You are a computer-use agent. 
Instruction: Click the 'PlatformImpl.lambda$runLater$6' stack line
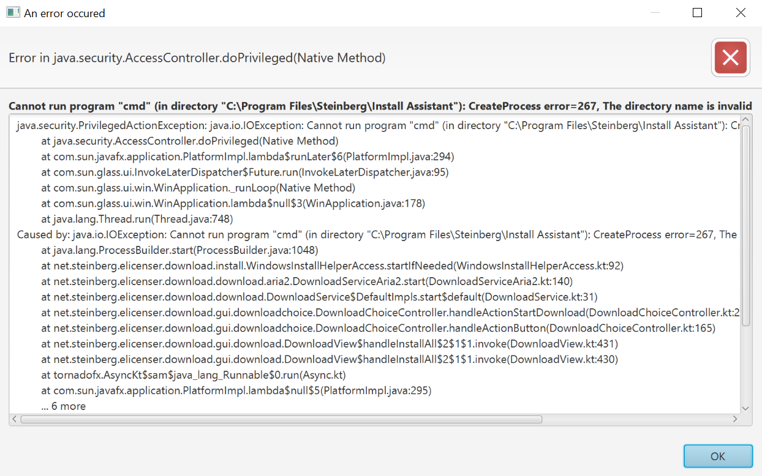247,156
